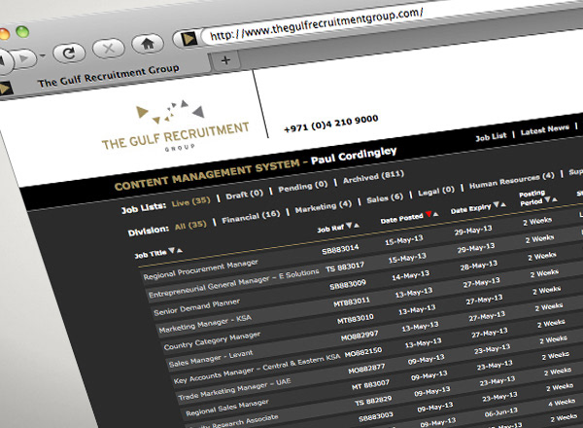
Task: Open the Job List navigation link
Action: click(x=491, y=136)
